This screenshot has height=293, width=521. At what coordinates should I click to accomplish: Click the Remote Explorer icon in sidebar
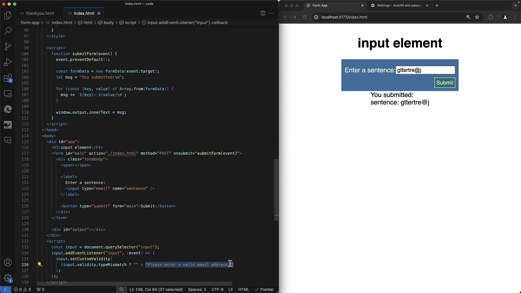(x=8, y=94)
